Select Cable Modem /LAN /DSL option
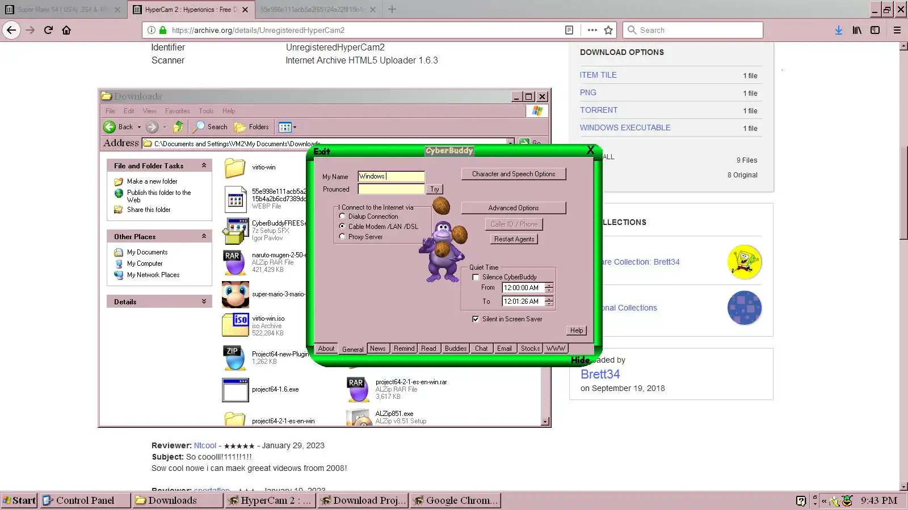The width and height of the screenshot is (908, 510). (342, 226)
